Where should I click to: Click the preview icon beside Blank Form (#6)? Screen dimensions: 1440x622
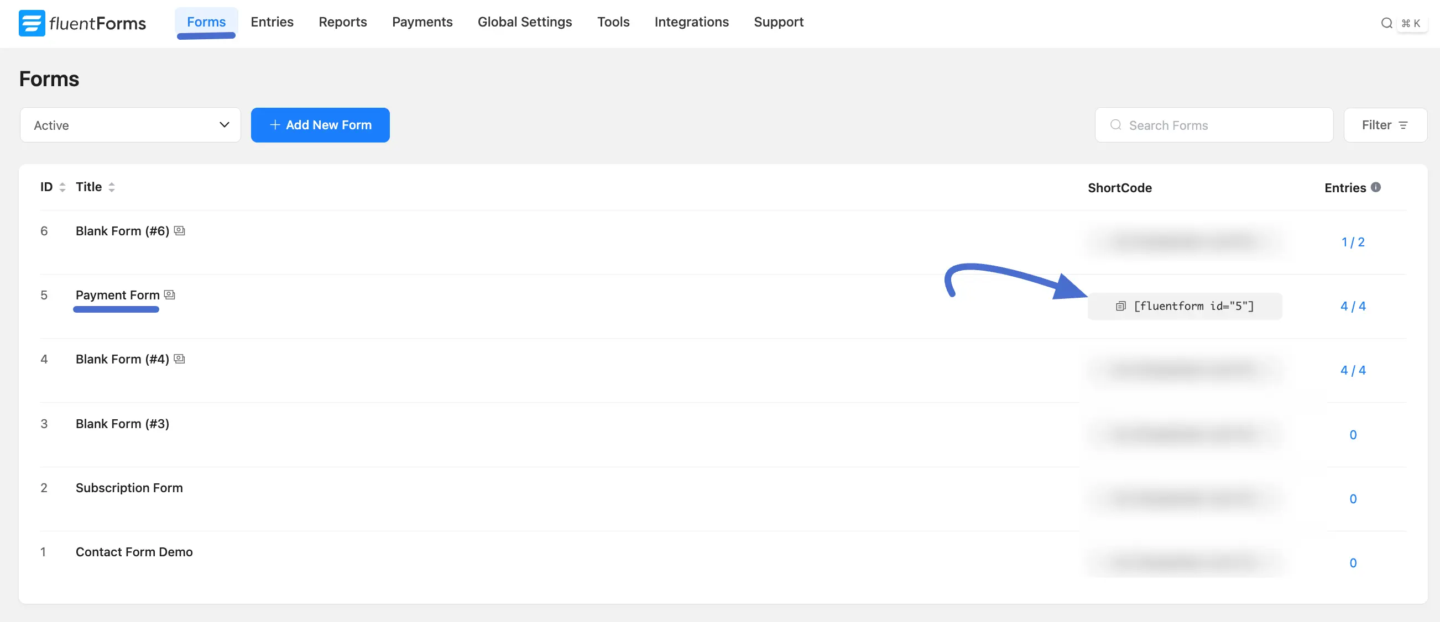(x=179, y=230)
